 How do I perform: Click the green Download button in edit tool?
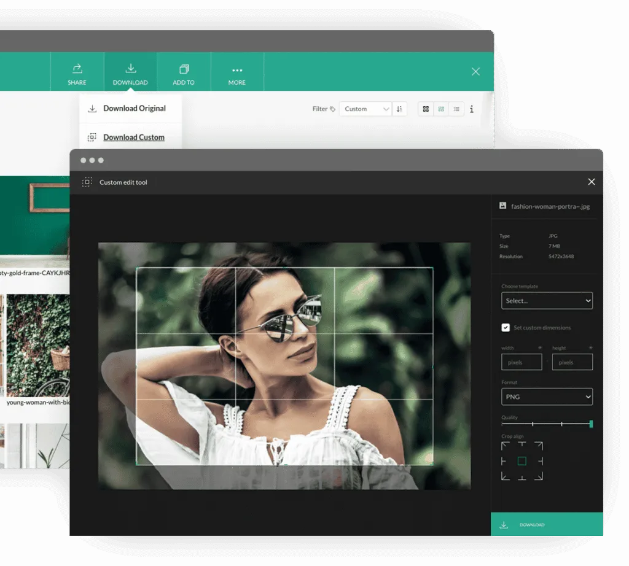(x=547, y=524)
